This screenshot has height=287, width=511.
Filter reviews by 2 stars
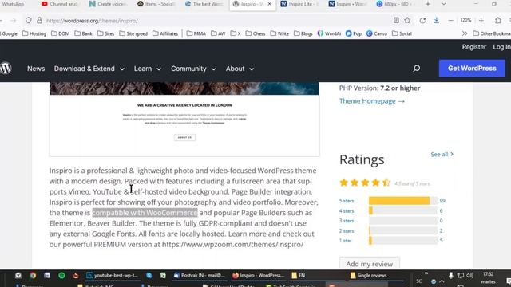[346, 230]
